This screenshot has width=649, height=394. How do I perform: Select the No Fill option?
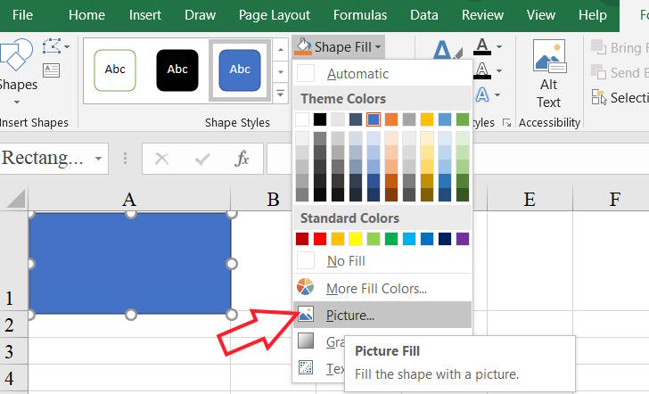(345, 261)
